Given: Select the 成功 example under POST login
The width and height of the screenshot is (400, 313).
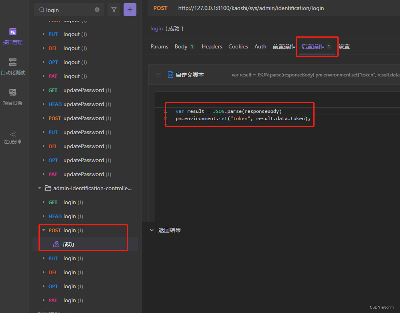Looking at the screenshot, I should (x=68, y=244).
